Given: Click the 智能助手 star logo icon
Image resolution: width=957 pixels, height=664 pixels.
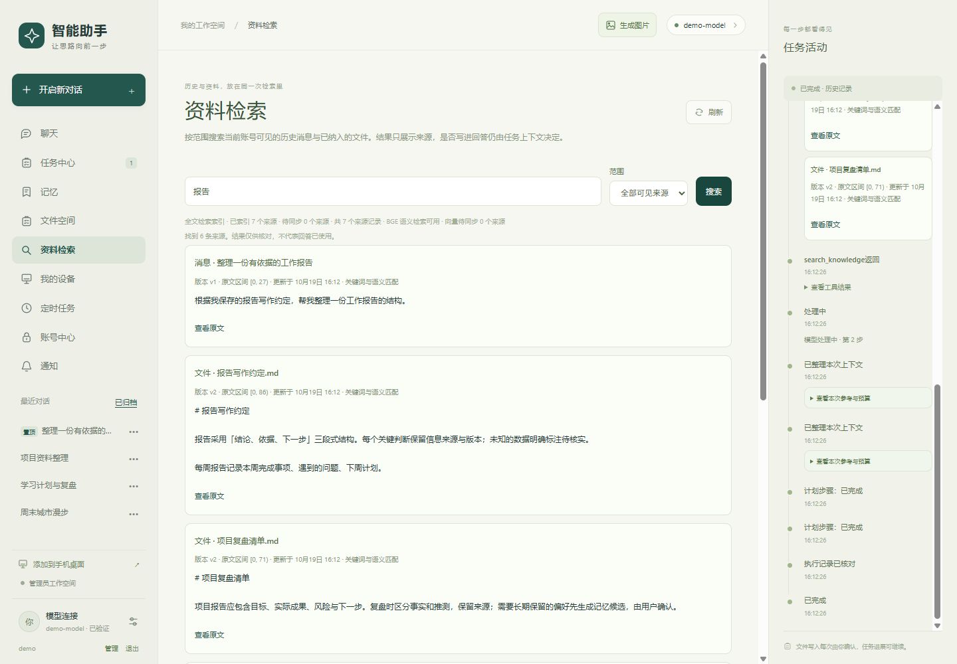Looking at the screenshot, I should 31,36.
